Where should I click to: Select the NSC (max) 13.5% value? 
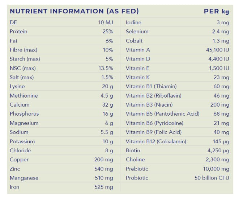[x=106, y=68]
